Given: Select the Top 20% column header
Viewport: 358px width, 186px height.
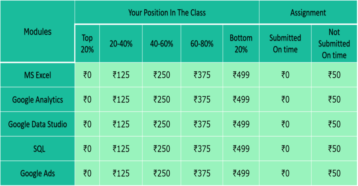Looking at the screenshot, I should point(87,44).
